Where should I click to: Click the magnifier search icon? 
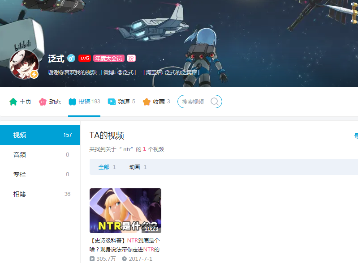(x=214, y=102)
